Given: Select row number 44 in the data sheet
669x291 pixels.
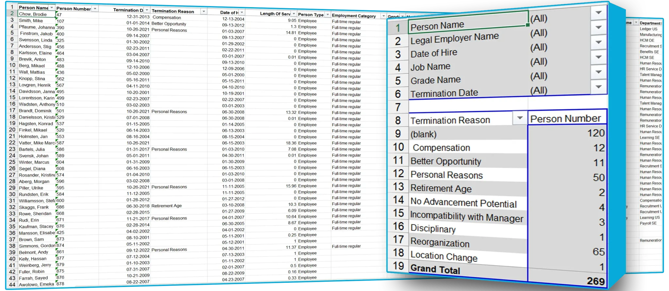Looking at the screenshot, I should (x=12, y=284).
